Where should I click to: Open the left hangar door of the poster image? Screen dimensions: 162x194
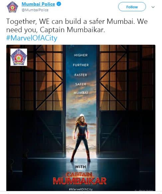coord(36,101)
